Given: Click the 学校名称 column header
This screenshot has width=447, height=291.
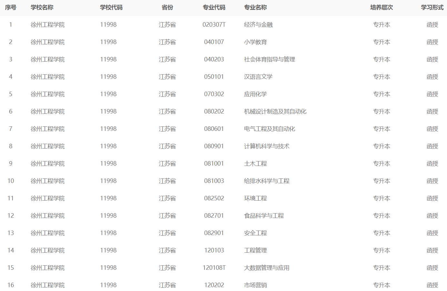Looking at the screenshot, I should click(x=42, y=7).
